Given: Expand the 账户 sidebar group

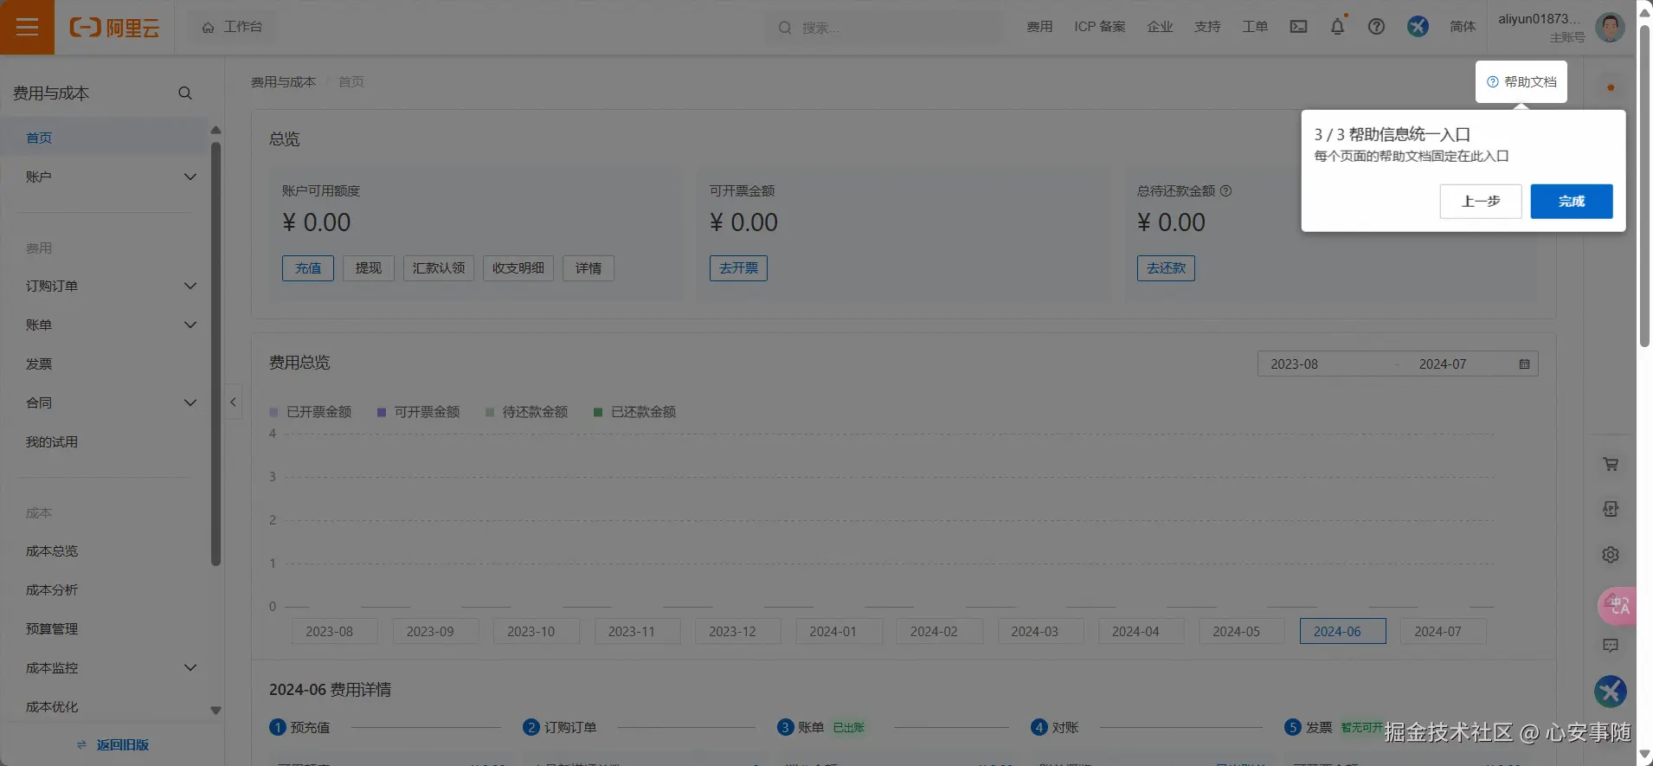Looking at the screenshot, I should pyautogui.click(x=111, y=177).
